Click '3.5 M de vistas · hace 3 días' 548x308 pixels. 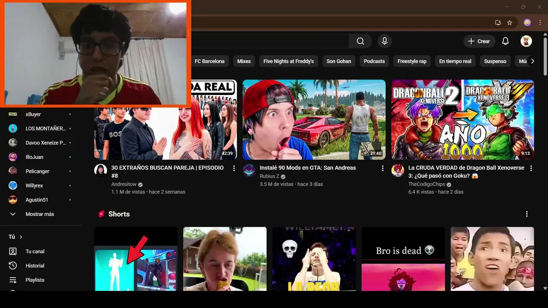(x=291, y=184)
